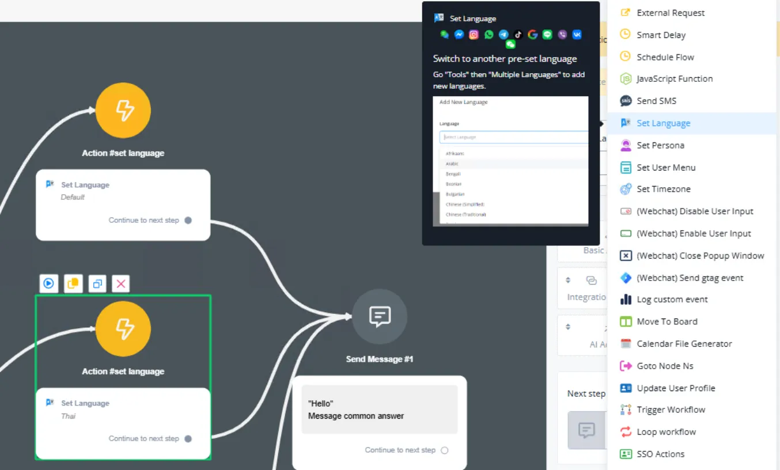Click the Set Timezone globe icon

(626, 189)
